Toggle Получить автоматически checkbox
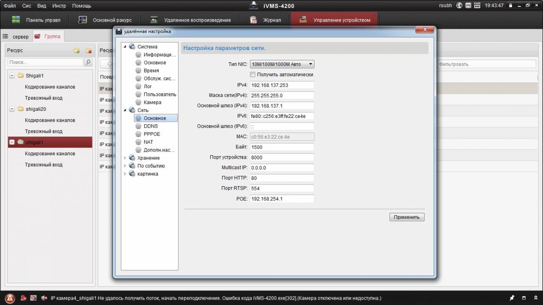 pos(253,75)
